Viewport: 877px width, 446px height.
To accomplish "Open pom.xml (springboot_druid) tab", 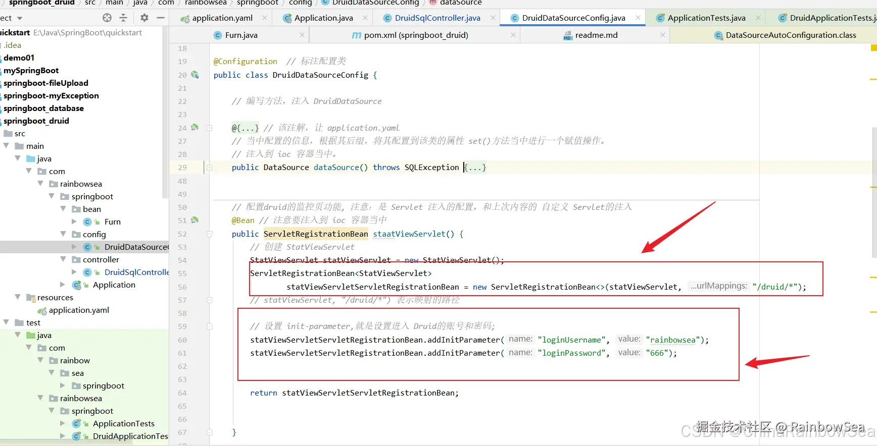I will point(416,35).
